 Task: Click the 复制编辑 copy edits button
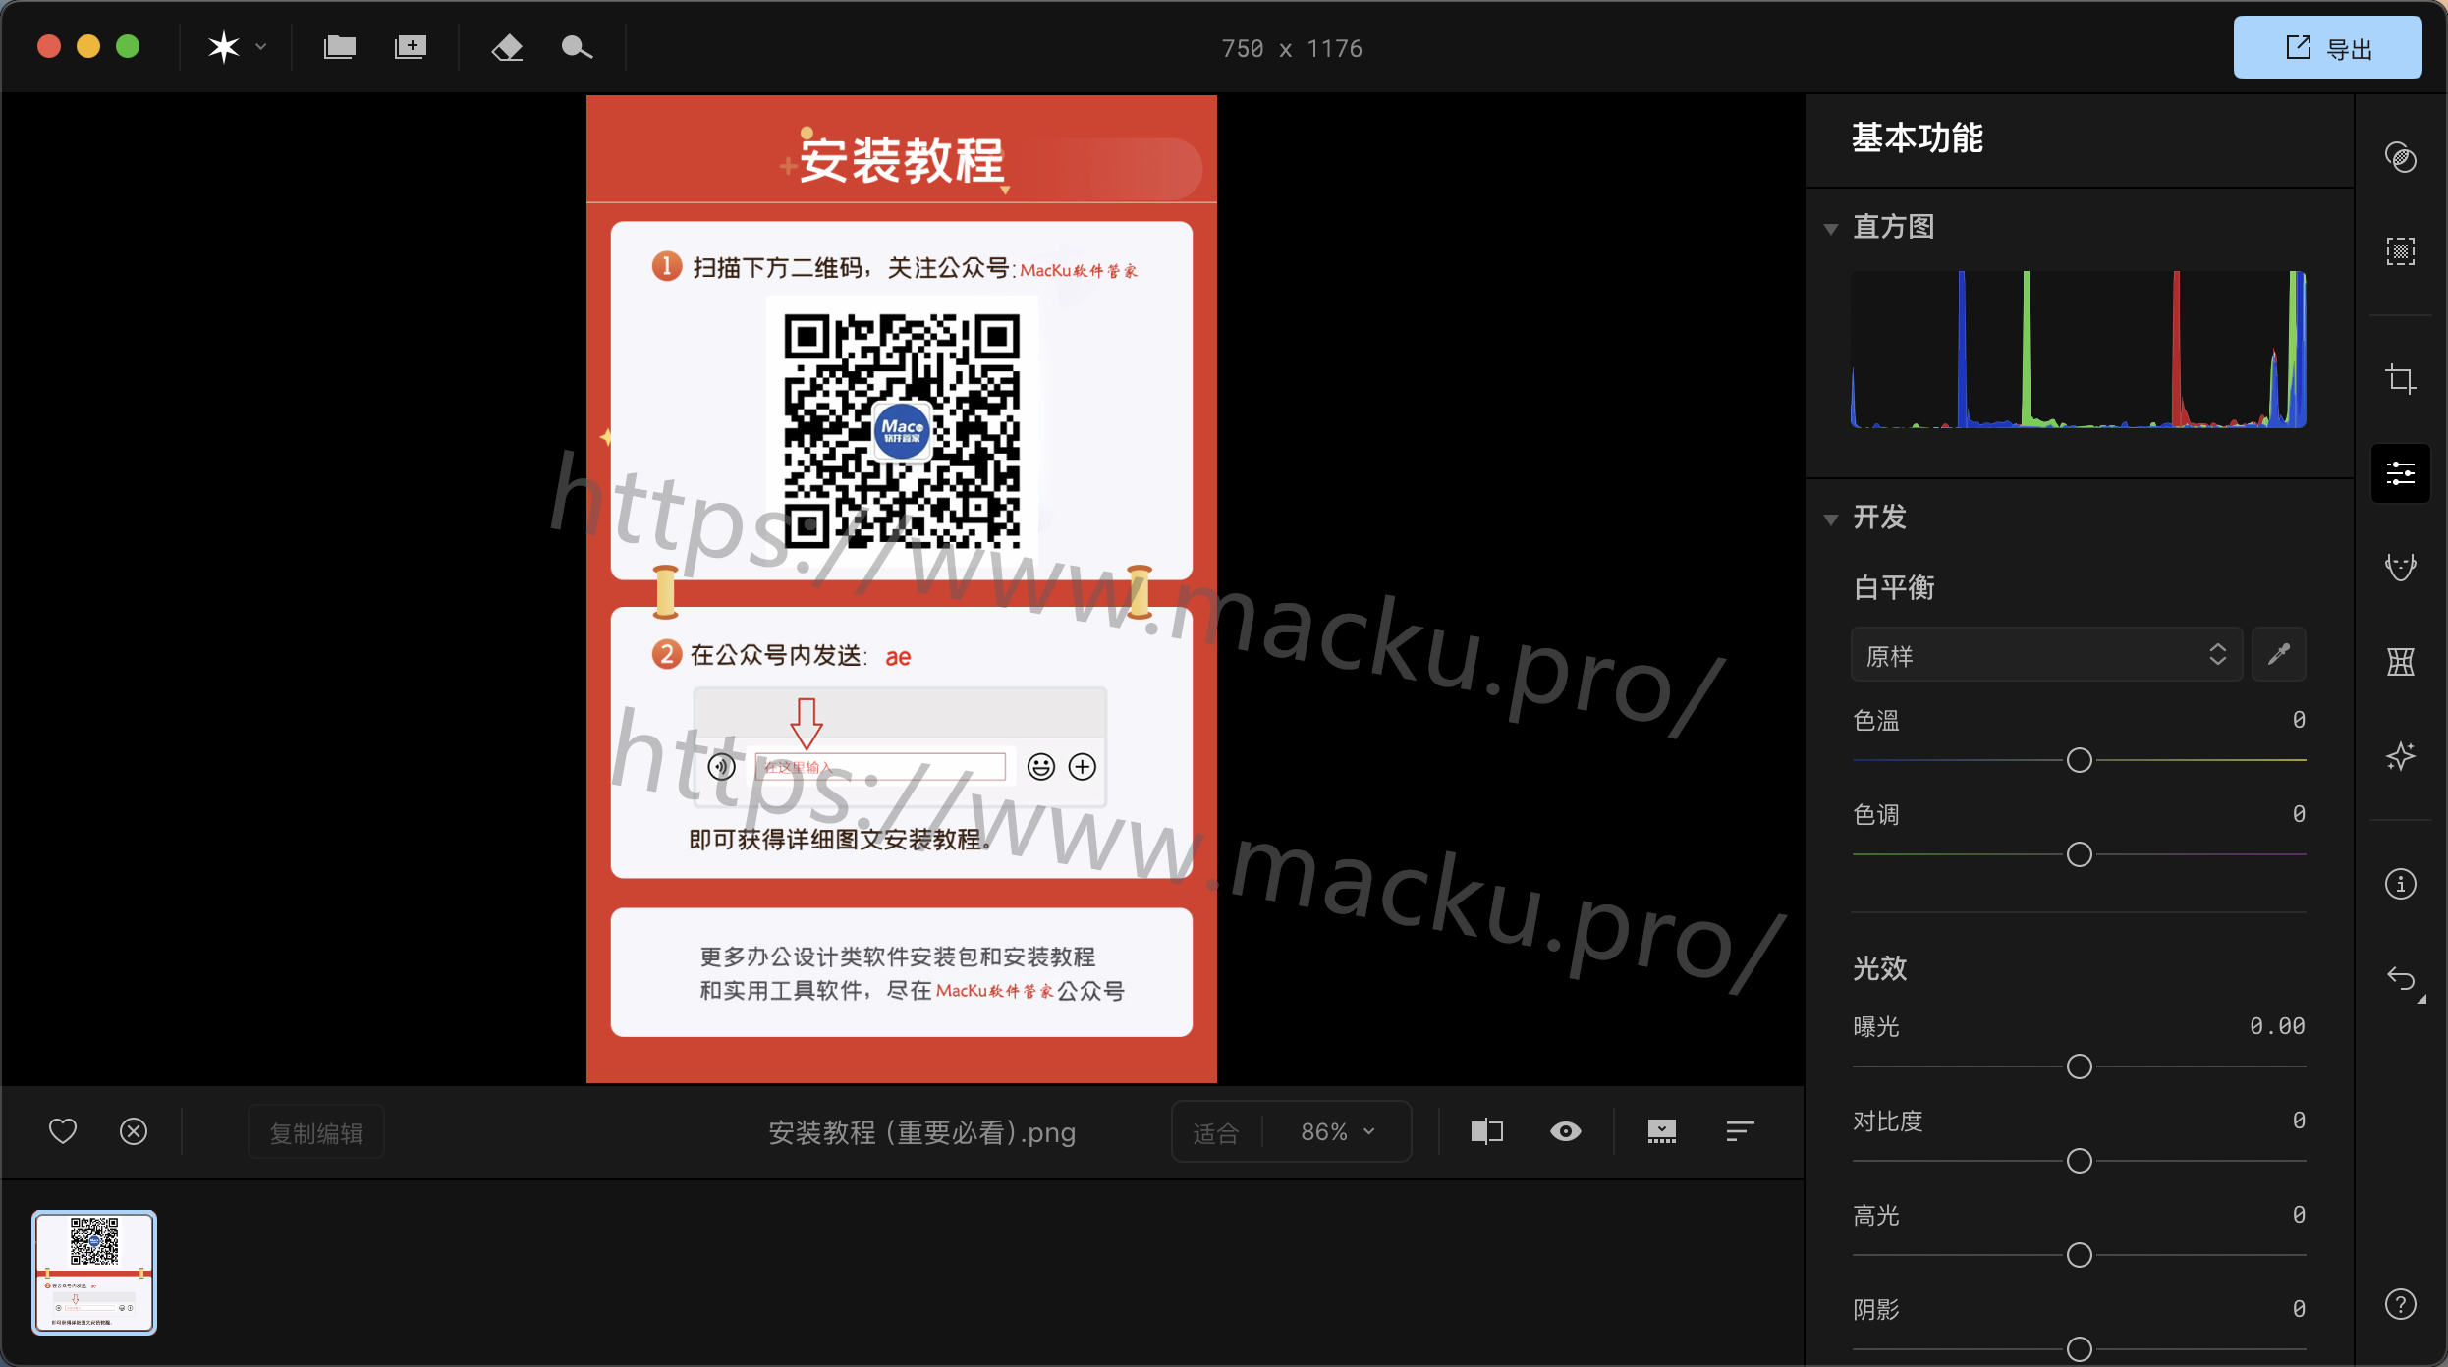[x=316, y=1132]
